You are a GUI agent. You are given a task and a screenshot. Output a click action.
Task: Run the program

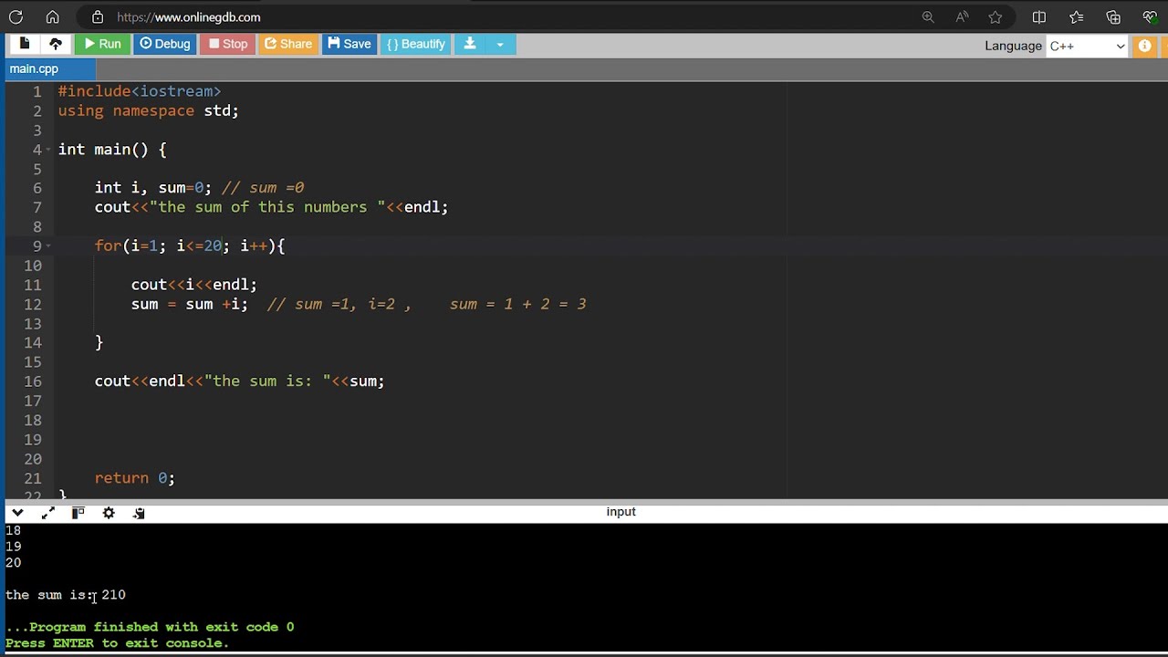click(x=102, y=44)
